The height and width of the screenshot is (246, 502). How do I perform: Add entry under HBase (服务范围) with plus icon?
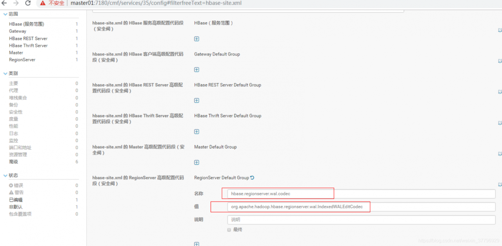point(196,39)
